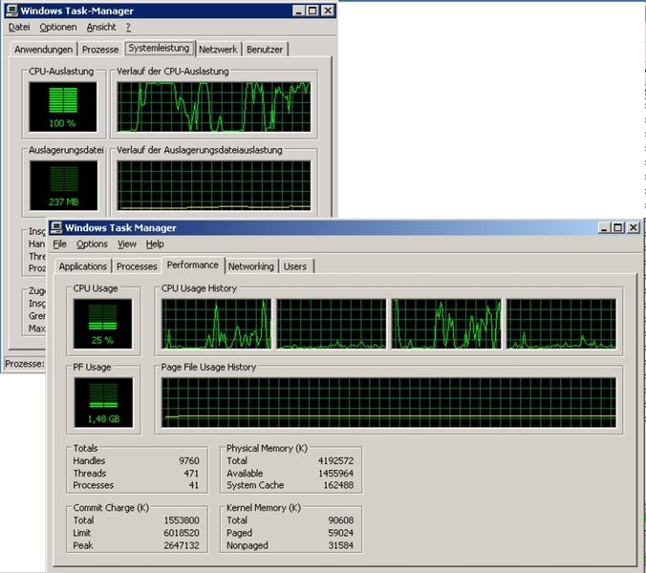The height and width of the screenshot is (573, 646).
Task: Click the Windows Task-Manager title bar icon
Action: coord(12,11)
